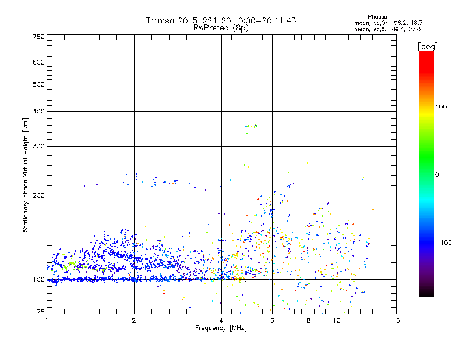The height and width of the screenshot is (349, 466).
Task: Click the y-axis tick '300'
Action: point(39,146)
